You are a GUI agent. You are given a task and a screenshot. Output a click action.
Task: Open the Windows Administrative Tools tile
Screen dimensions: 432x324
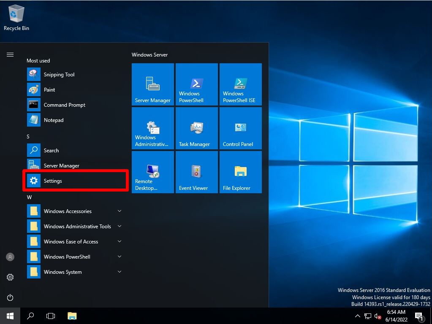152,128
